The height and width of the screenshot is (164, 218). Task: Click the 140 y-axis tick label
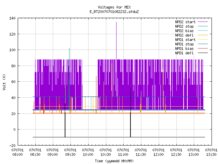point(12,18)
